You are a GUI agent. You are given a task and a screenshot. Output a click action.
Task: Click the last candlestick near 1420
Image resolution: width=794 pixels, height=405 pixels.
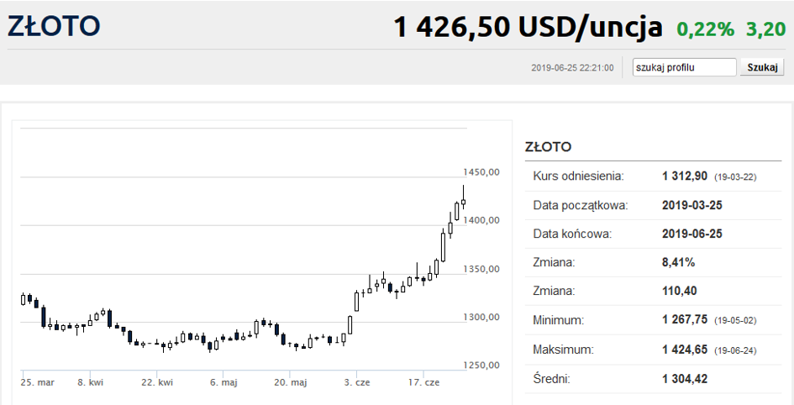[463, 202]
